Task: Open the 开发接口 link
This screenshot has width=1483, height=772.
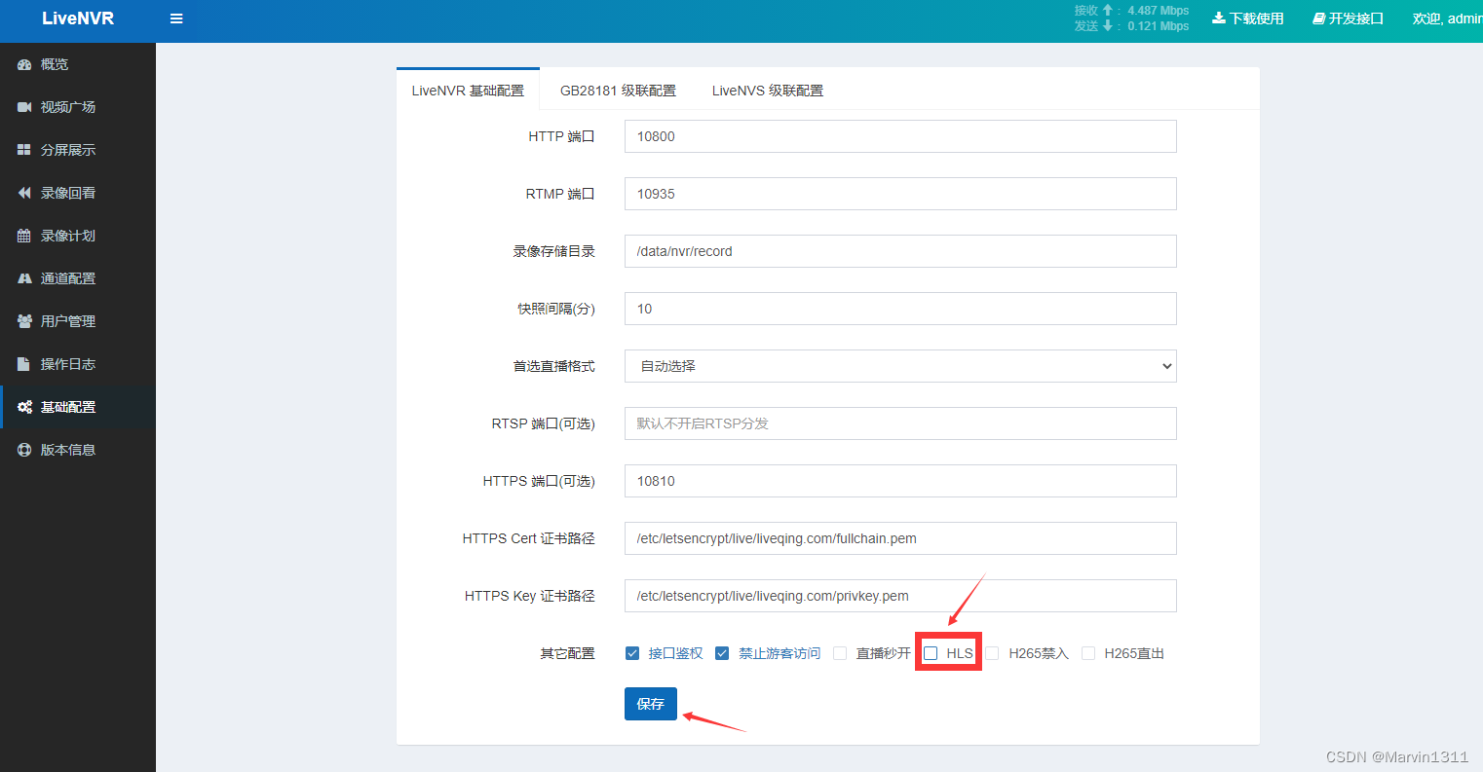Action: (1349, 18)
